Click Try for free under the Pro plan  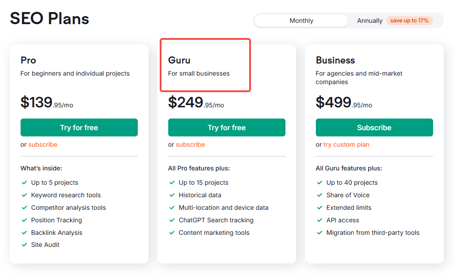tap(79, 127)
